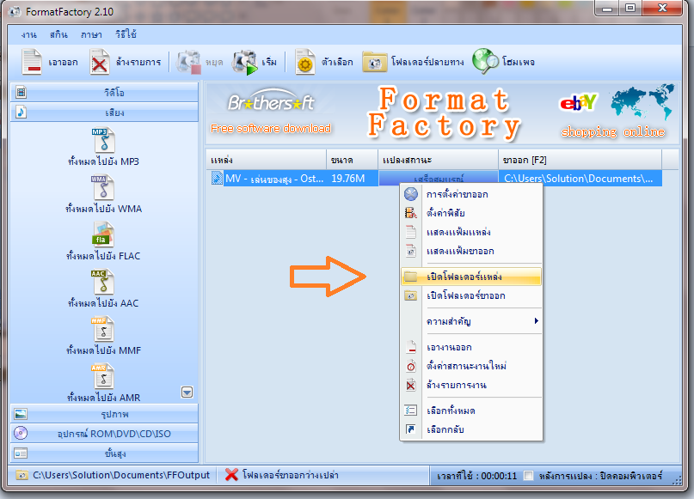The width and height of the screenshot is (694, 499).
Task: Open the Brothersoft free software download banner
Action: (x=270, y=113)
